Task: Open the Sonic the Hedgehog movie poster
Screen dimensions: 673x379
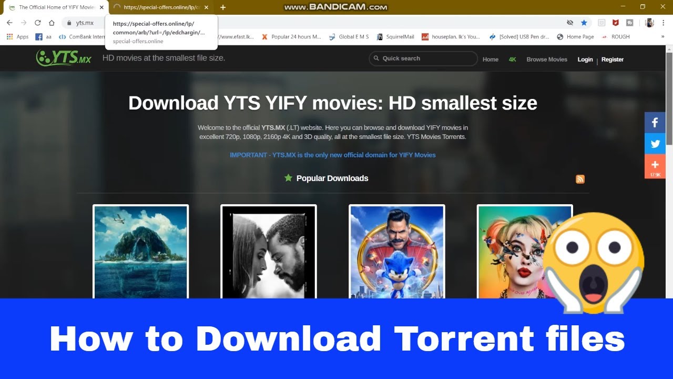Action: [x=397, y=252]
